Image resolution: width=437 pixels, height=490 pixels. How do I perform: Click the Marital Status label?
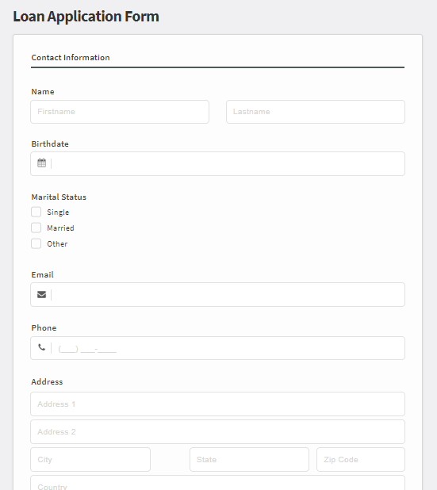point(59,197)
